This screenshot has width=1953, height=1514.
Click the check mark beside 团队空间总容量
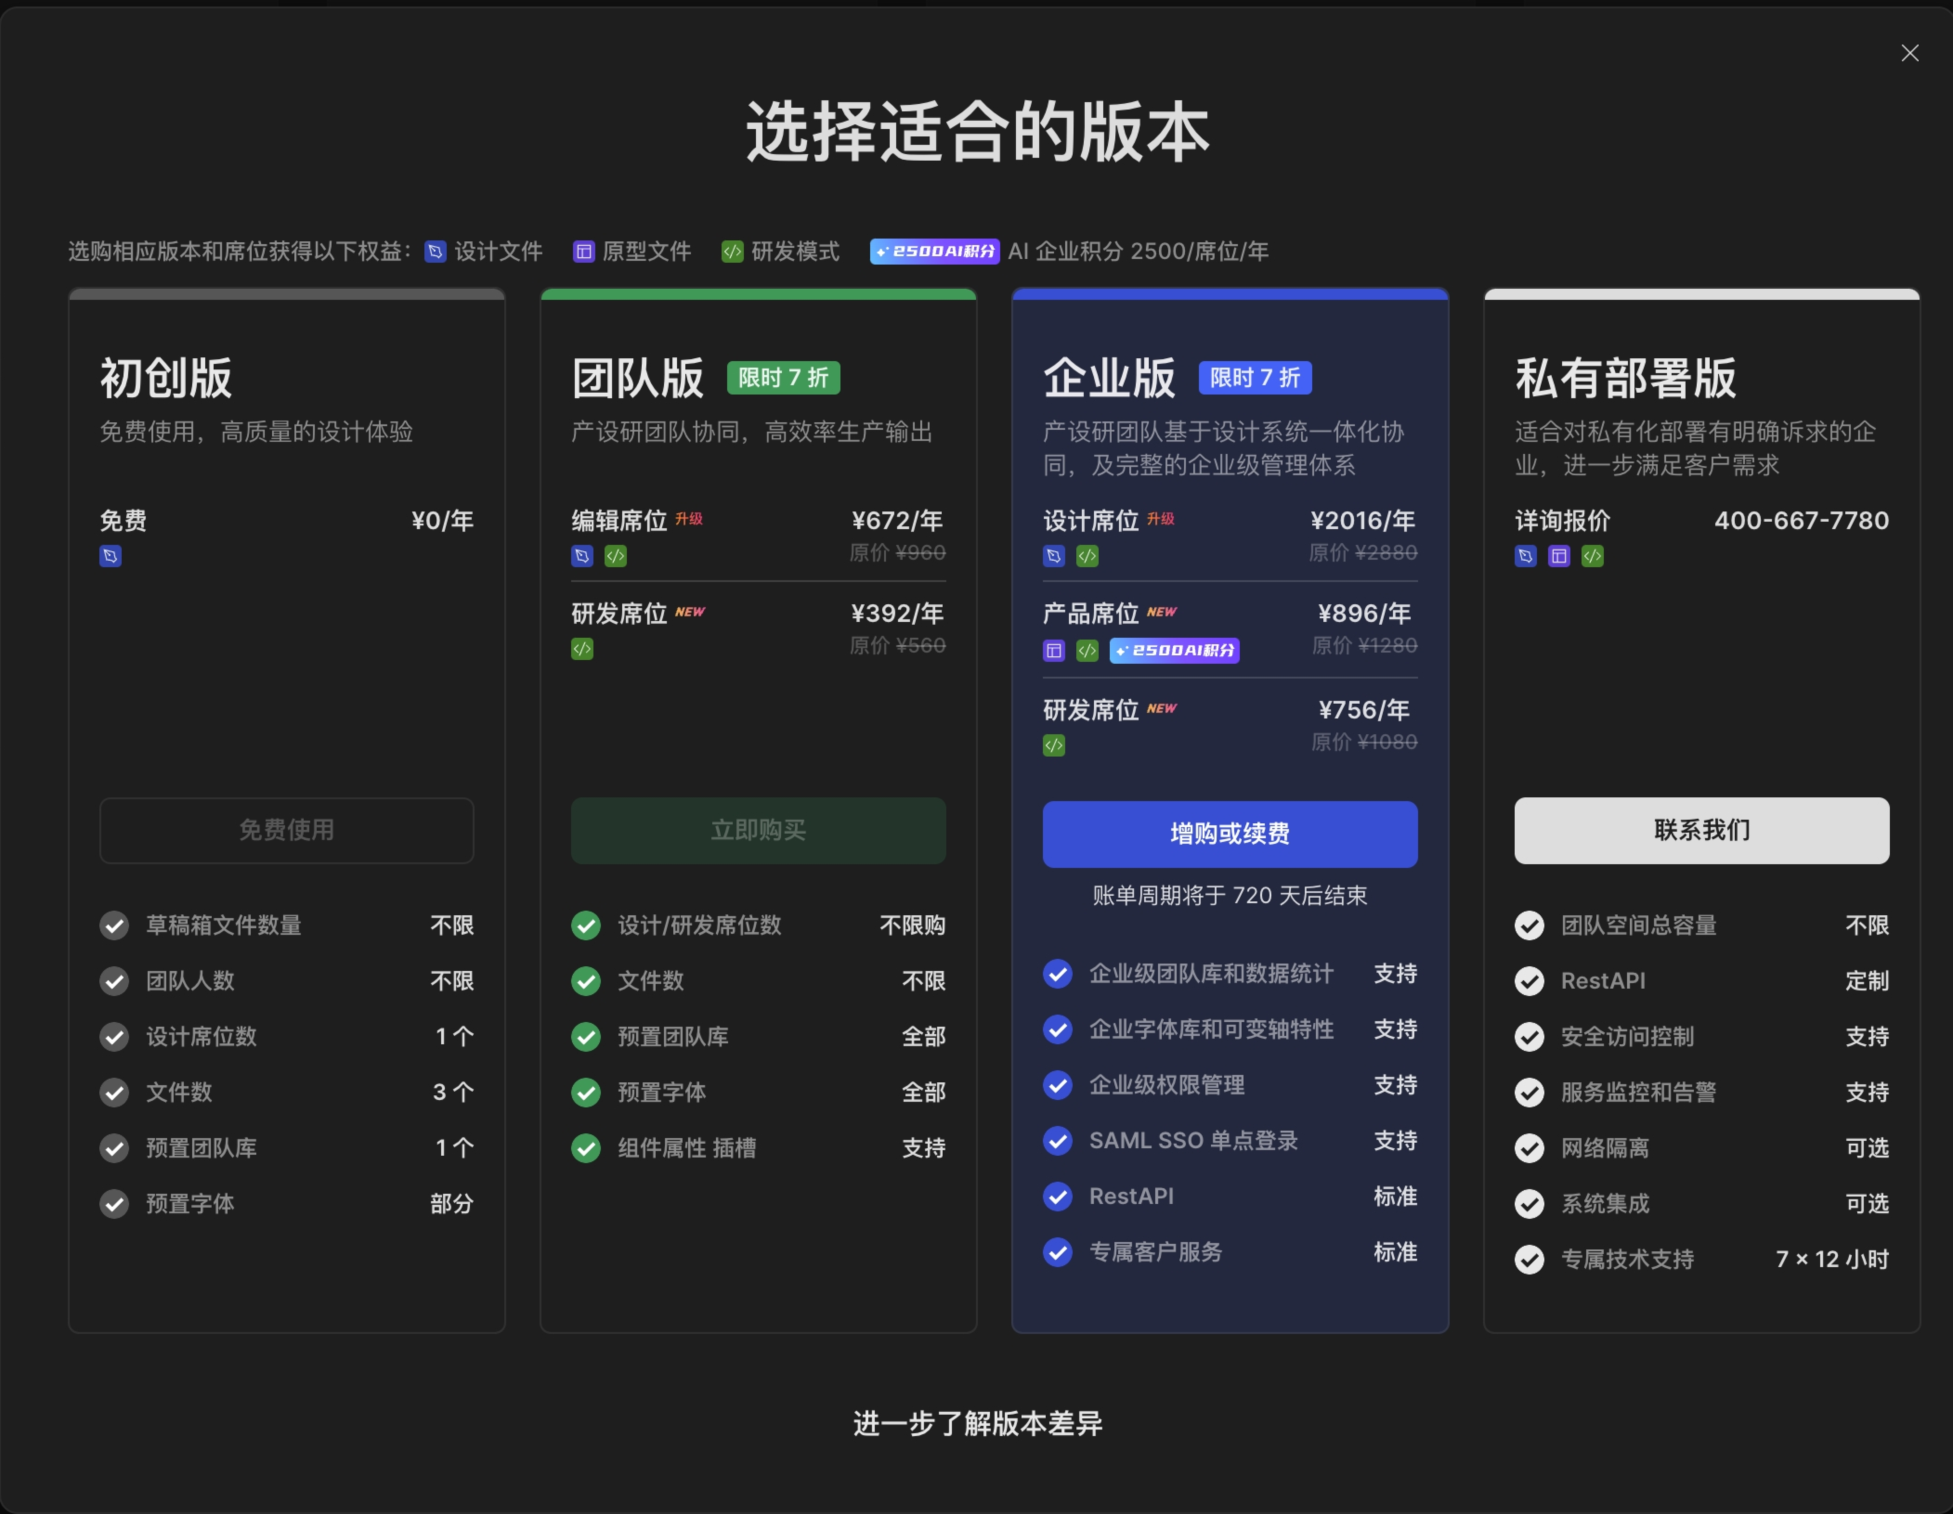[1529, 925]
